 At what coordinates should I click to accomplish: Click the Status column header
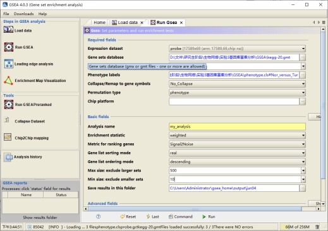pyautogui.click(x=61, y=195)
